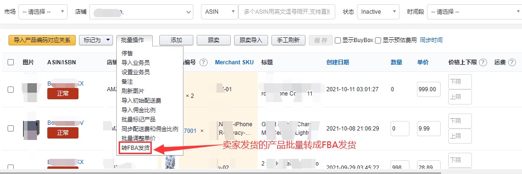Click the red 正常 status badge in first row
Screen dimensions: 522x174
[x=63, y=94]
